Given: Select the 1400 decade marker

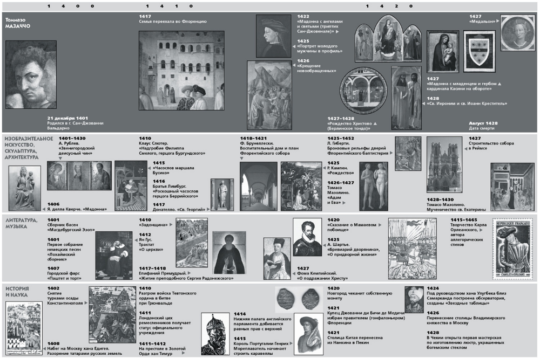Looking at the screenshot, I should (x=71, y=6).
